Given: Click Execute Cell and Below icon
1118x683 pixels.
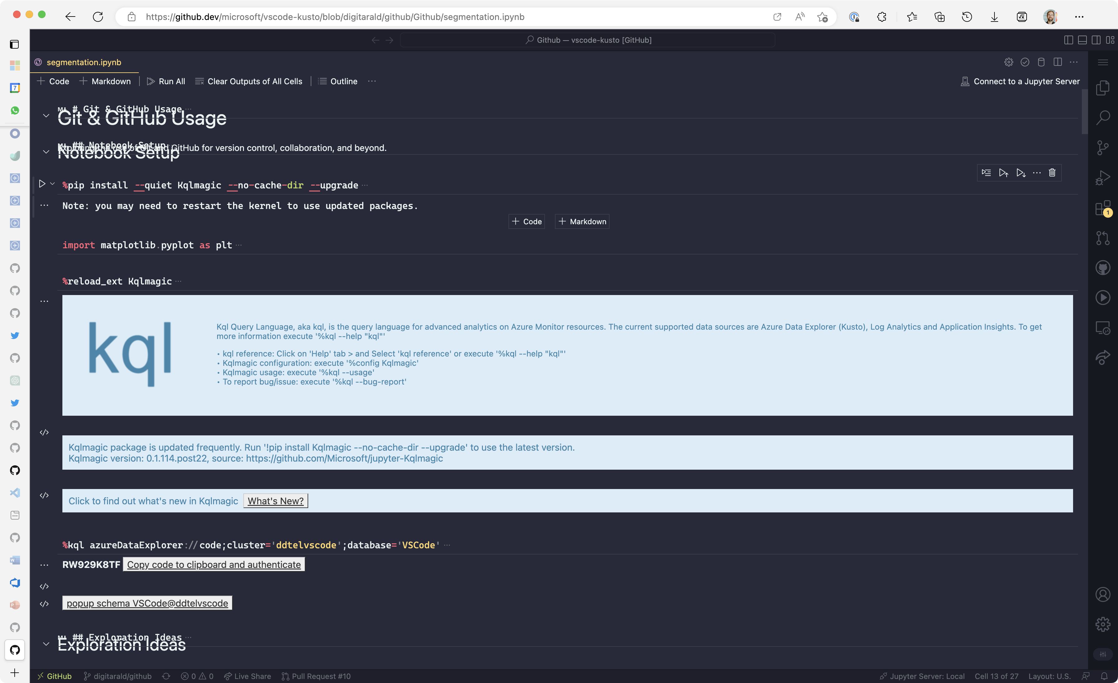Looking at the screenshot, I should coord(1020,173).
